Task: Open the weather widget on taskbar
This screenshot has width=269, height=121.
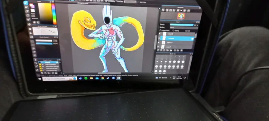Action: 161,78
